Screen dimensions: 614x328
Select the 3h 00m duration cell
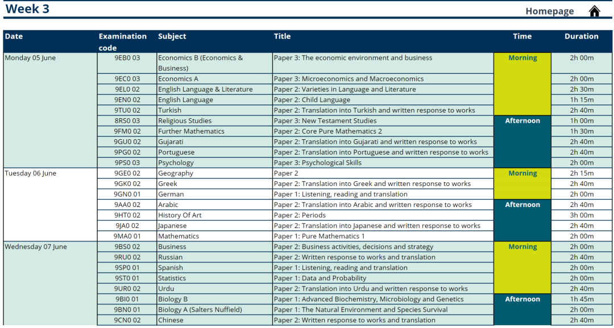pyautogui.click(x=582, y=215)
